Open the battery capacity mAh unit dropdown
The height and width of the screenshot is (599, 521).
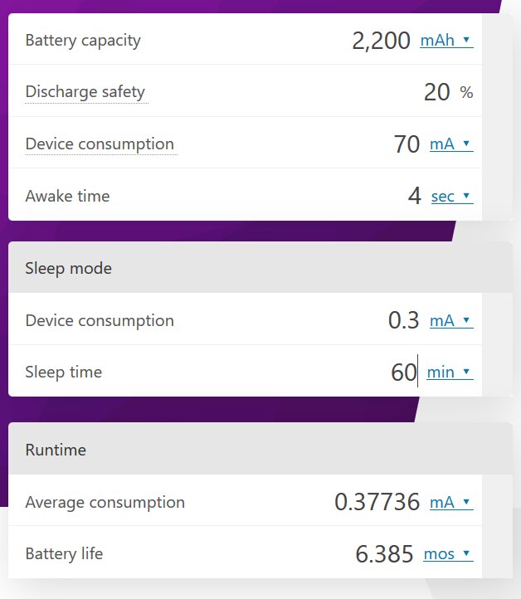446,40
